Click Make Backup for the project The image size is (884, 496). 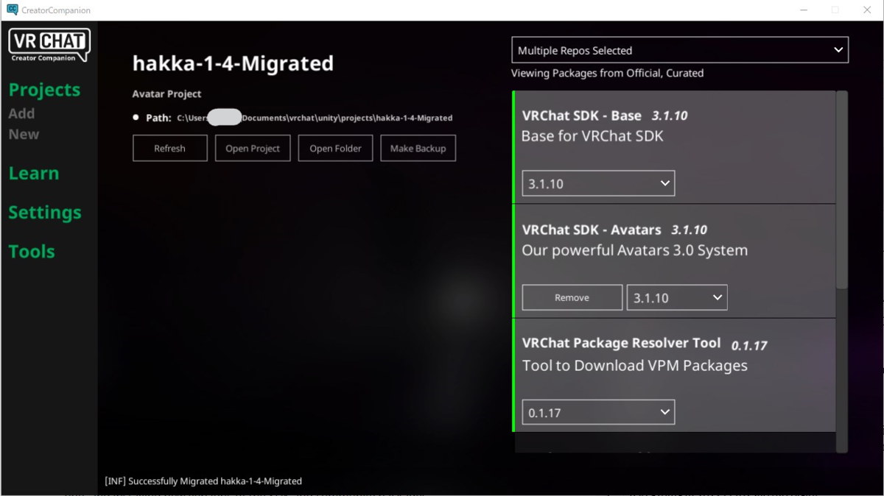(418, 148)
